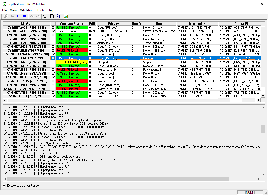
Task: Click the undo arrow toolbar icon
Action: 38,16
